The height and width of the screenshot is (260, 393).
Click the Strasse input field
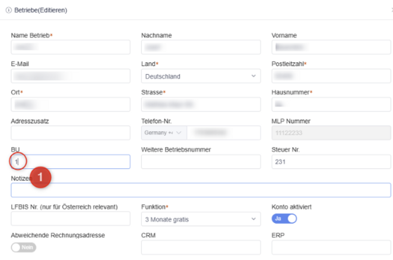click(x=200, y=105)
